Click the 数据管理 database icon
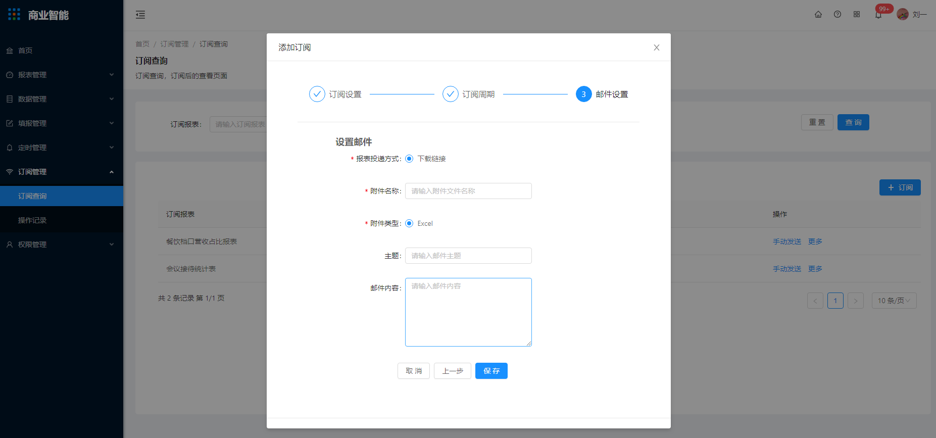Screen dimensions: 936x438 pos(10,99)
